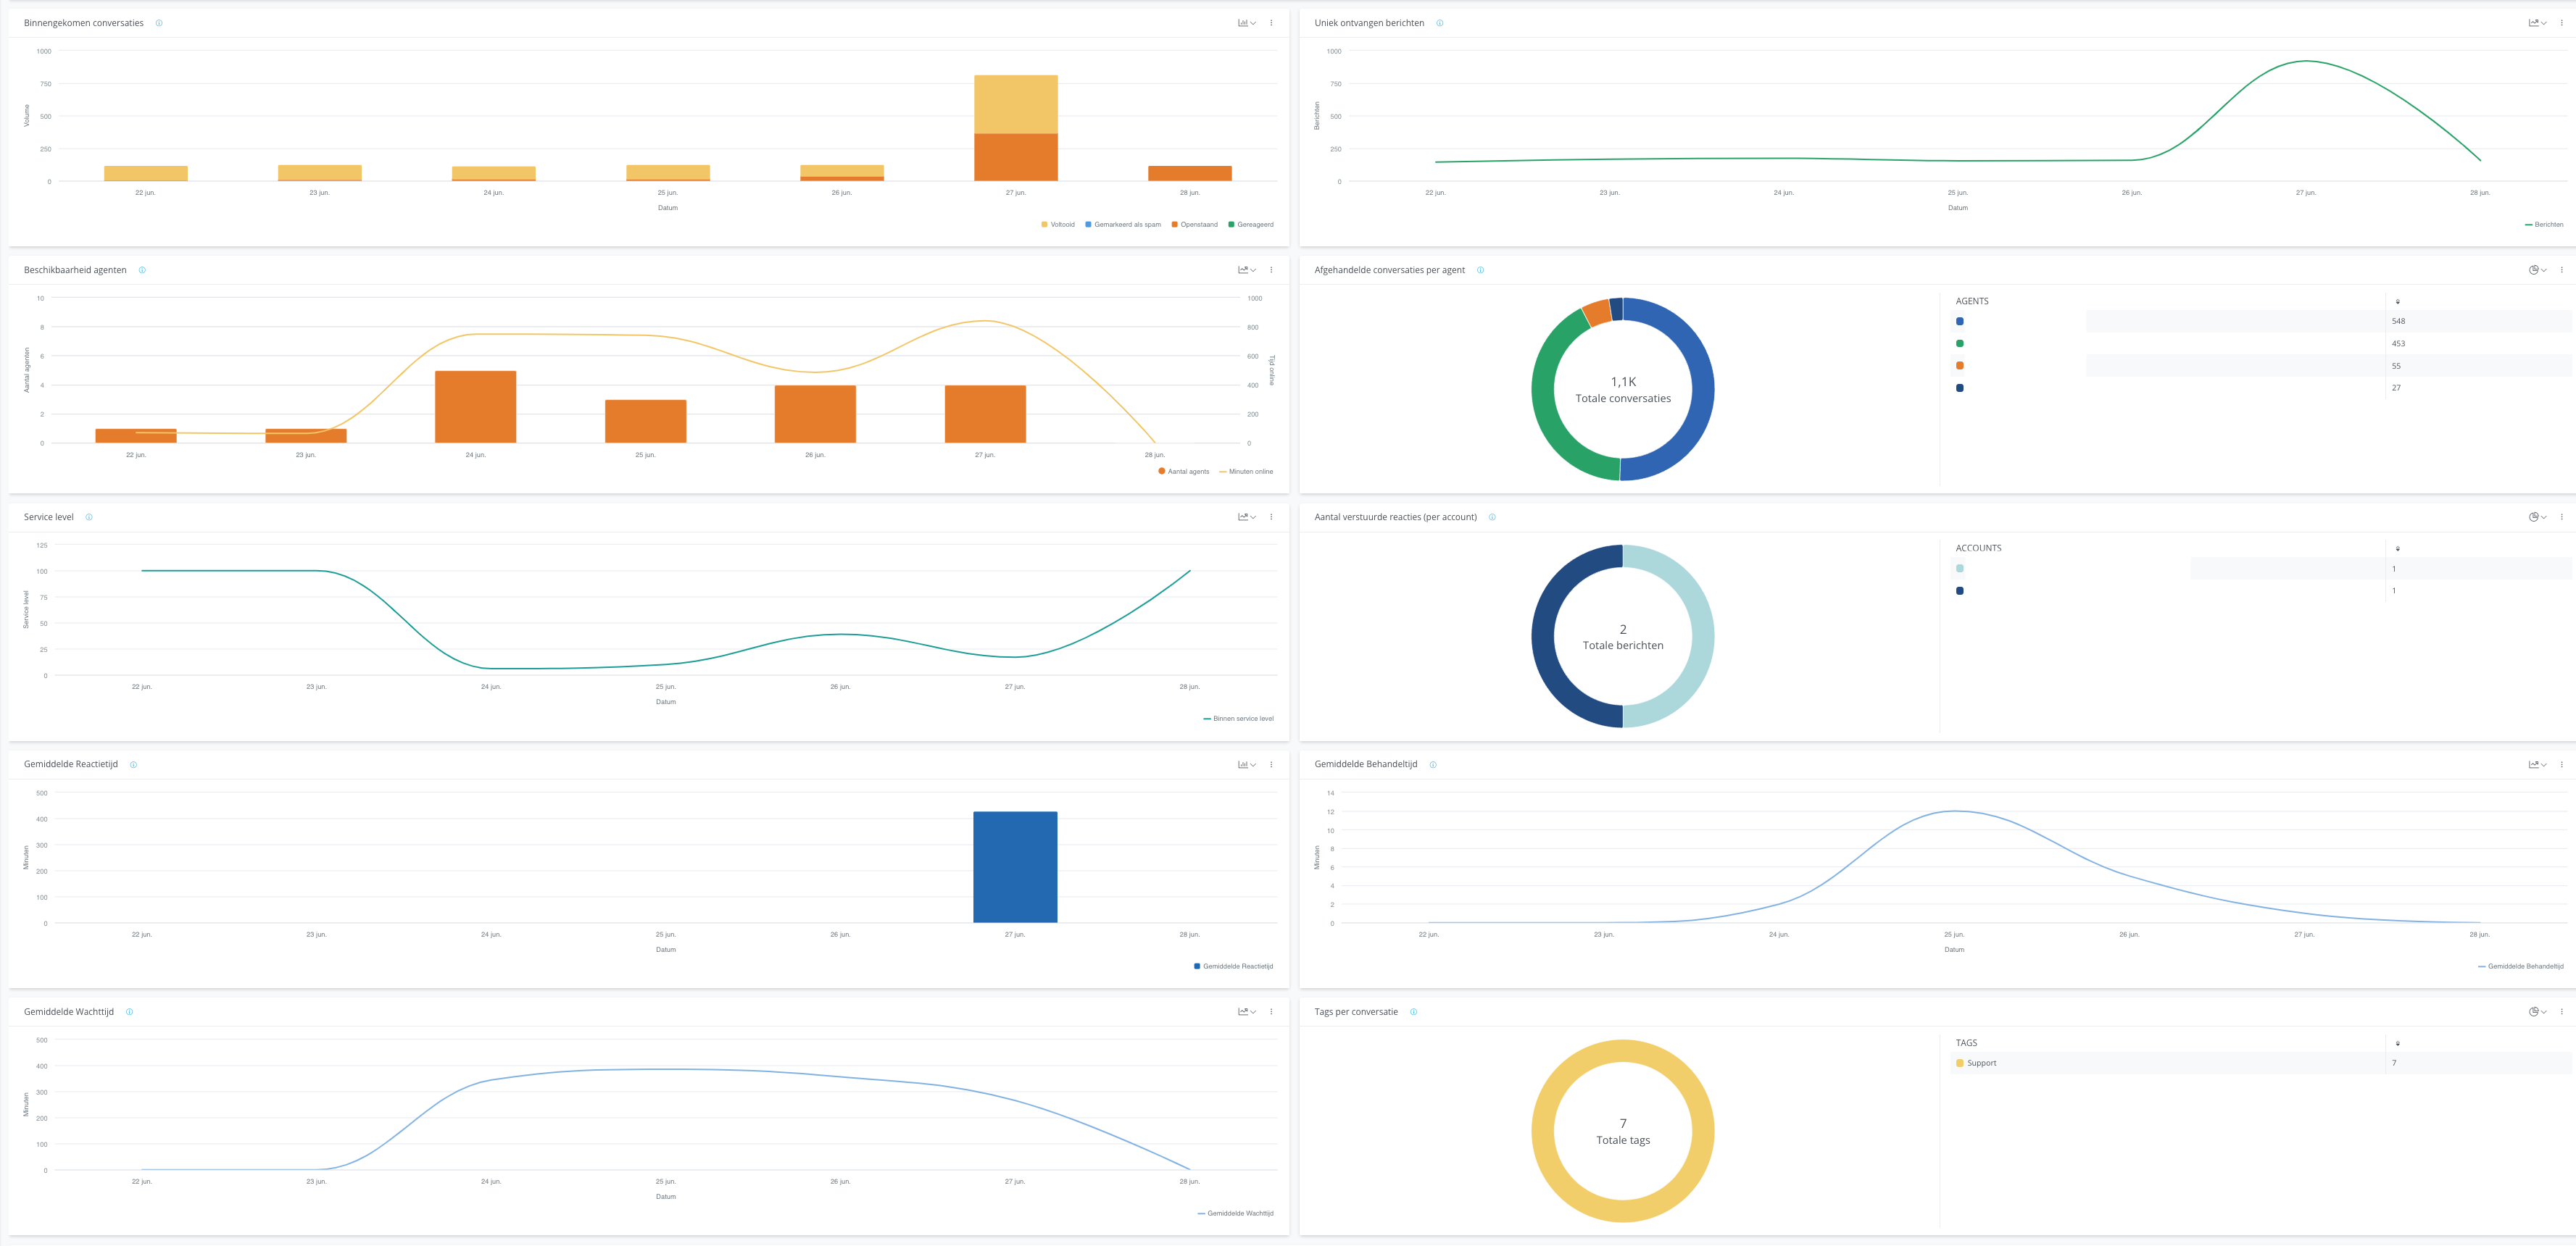Open chart type dropdown for Binnengekomen conversaties

point(1247,23)
